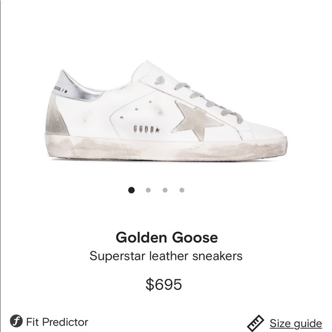
Task: Click the Size guide ruler icon
Action: [x=255, y=323]
